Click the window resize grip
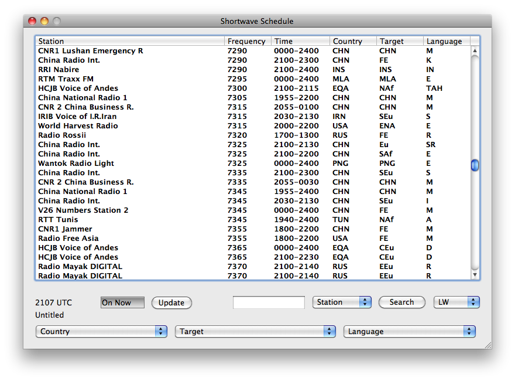 (487, 345)
